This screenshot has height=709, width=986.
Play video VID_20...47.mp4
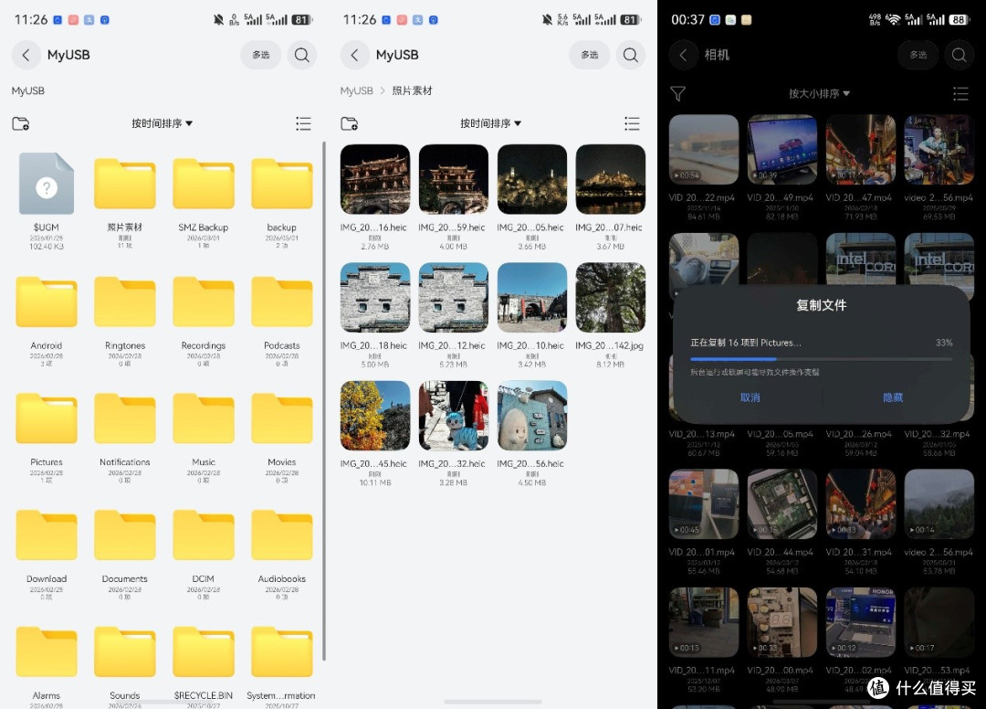click(x=861, y=150)
